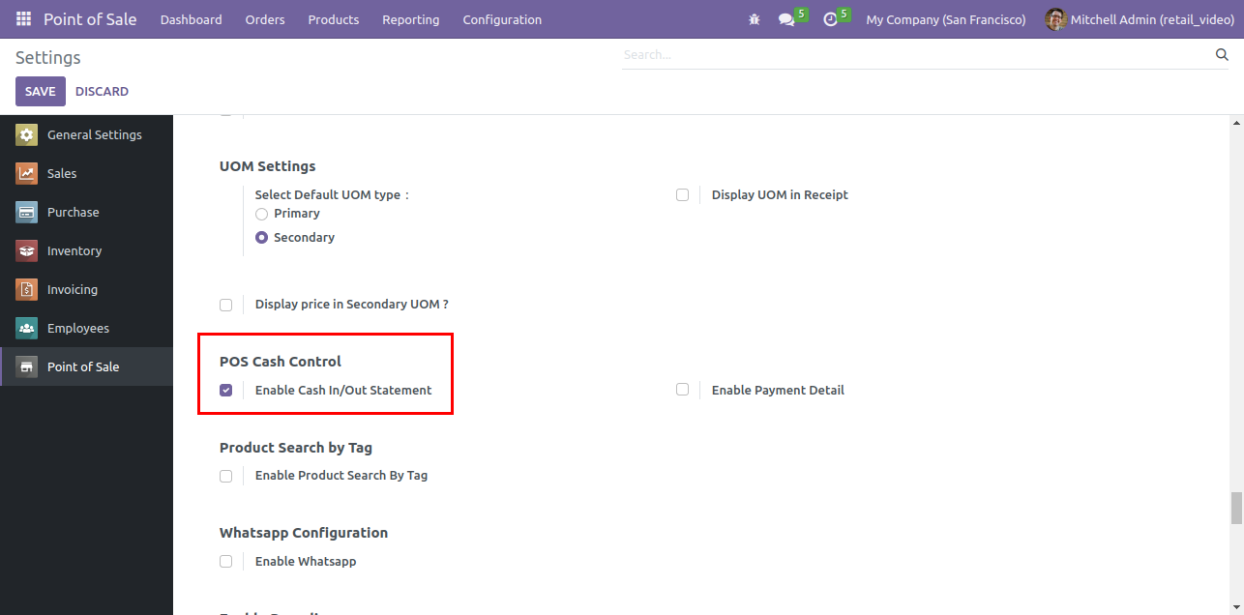Tick Display price in Secondary UOM

225,305
